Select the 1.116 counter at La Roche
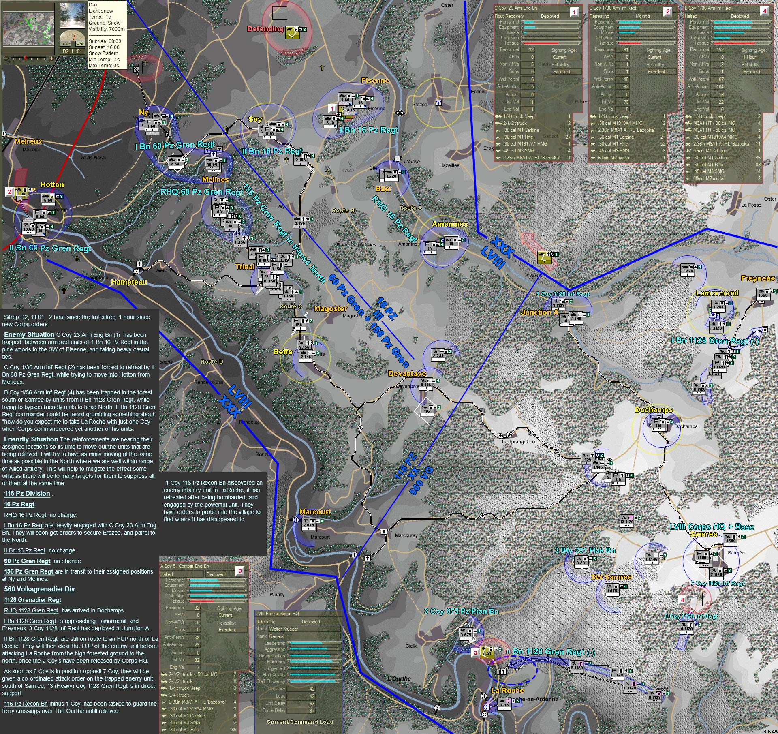The width and height of the screenshot is (778, 734). pos(504,704)
